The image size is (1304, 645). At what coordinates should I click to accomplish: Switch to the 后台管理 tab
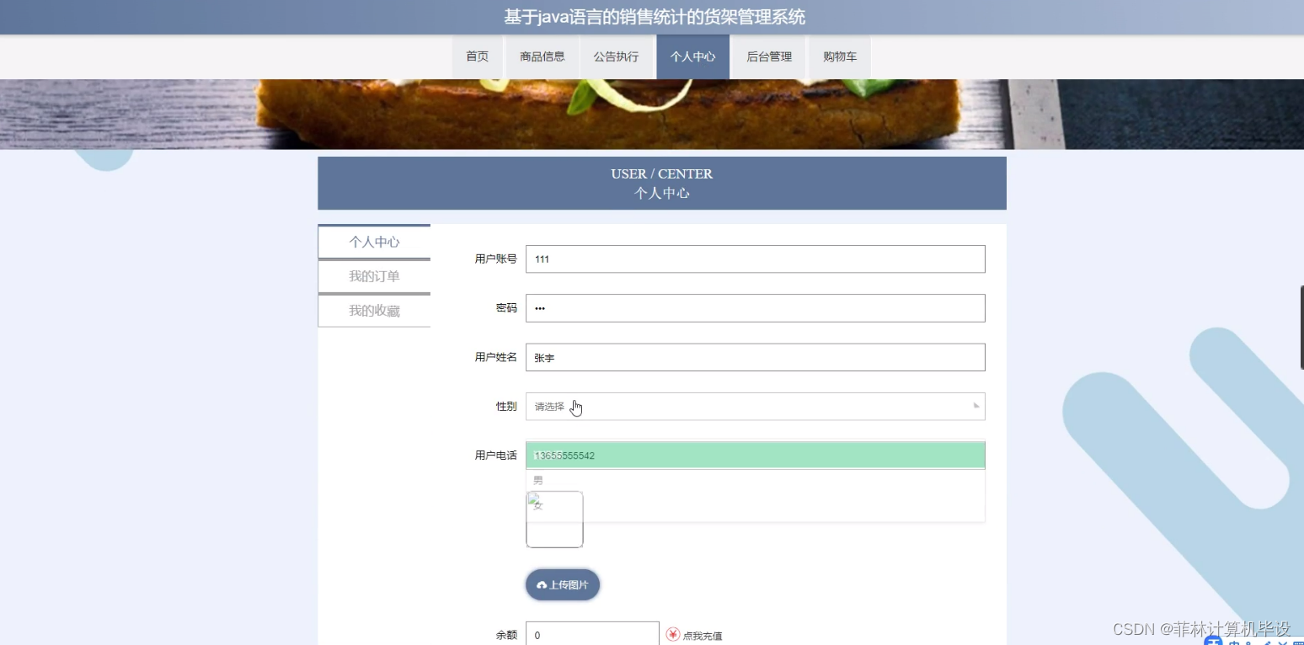pos(767,56)
